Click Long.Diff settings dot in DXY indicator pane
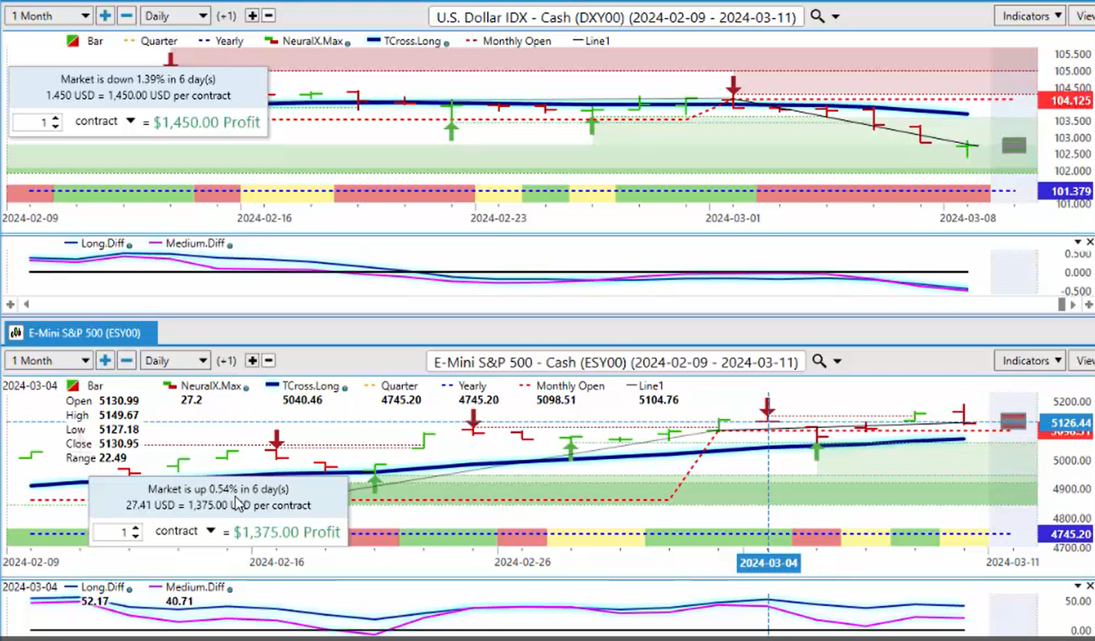Screen dimensions: 1095x641 coord(129,246)
